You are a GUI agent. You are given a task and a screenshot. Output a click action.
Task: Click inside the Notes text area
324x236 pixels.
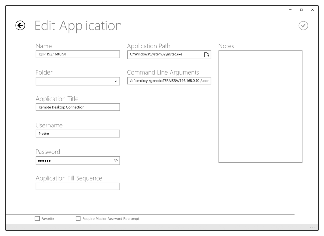click(x=260, y=106)
